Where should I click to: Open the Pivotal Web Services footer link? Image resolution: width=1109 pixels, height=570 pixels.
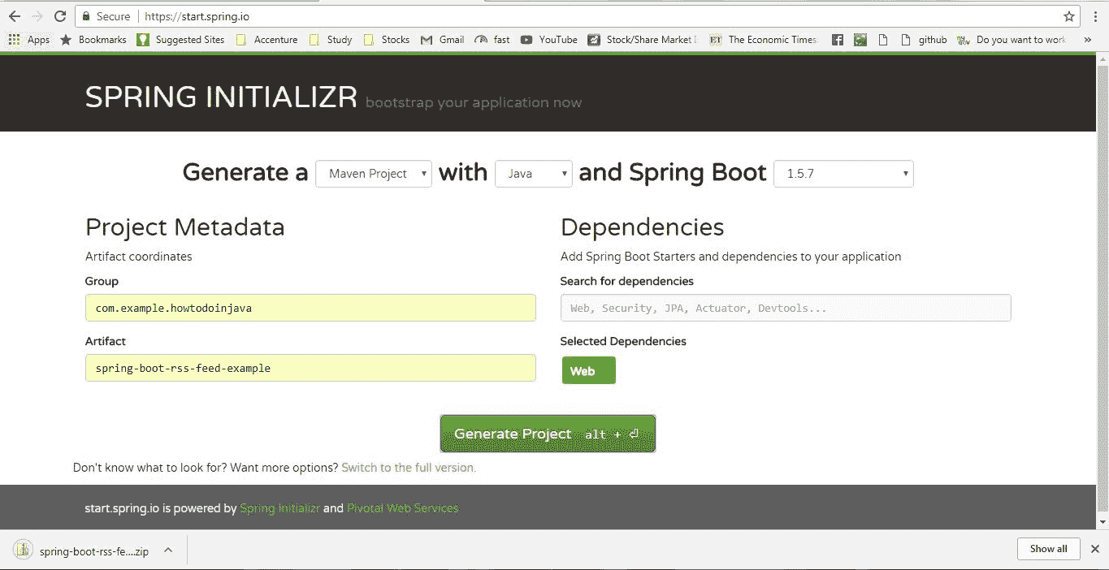coord(402,508)
